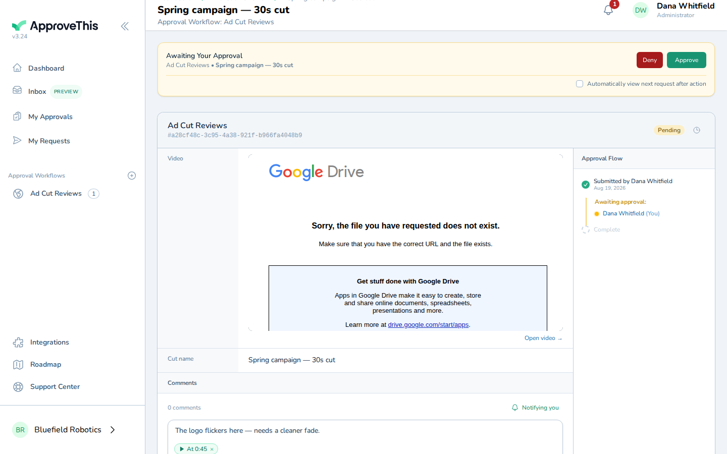Image resolution: width=727 pixels, height=454 pixels.
Task: Click the Dashboard home icon
Action: click(17, 68)
